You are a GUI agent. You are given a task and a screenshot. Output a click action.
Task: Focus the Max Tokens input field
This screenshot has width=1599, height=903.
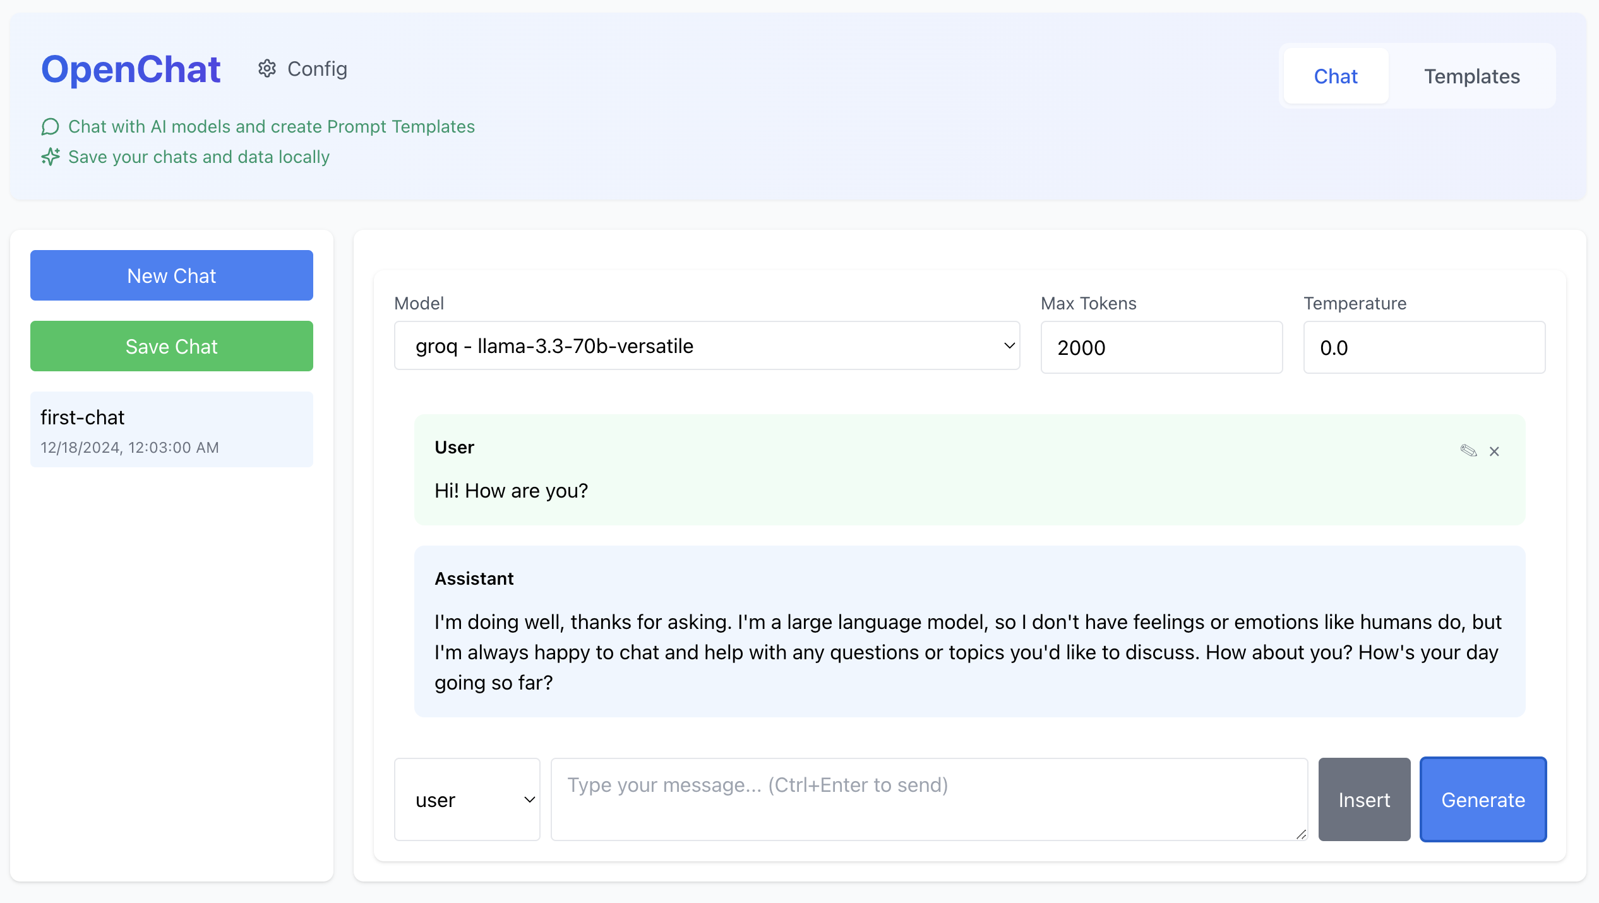(x=1161, y=347)
